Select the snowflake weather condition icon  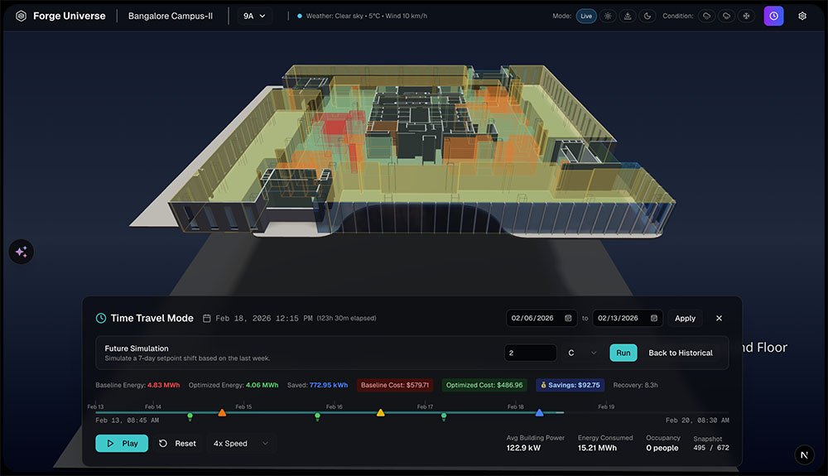pos(745,16)
